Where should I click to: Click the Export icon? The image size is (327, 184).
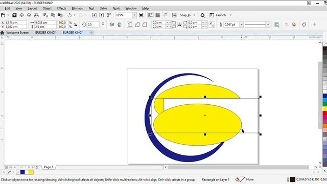(x=101, y=15)
